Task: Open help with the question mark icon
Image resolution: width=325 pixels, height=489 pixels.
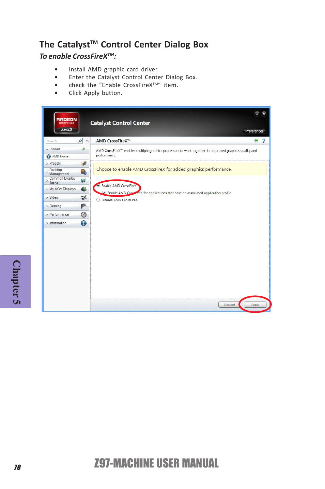Action: click(x=264, y=141)
